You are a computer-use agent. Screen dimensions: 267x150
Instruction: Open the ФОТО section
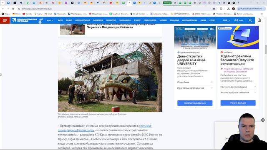pos(60,20)
